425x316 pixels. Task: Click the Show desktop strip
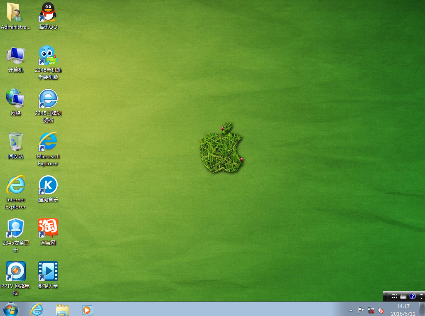(x=422, y=309)
